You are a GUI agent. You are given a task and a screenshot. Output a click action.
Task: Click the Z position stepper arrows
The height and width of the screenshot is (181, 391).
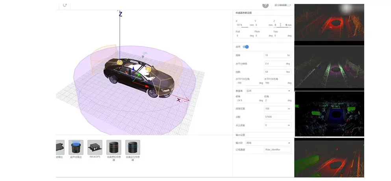pyautogui.click(x=286, y=25)
